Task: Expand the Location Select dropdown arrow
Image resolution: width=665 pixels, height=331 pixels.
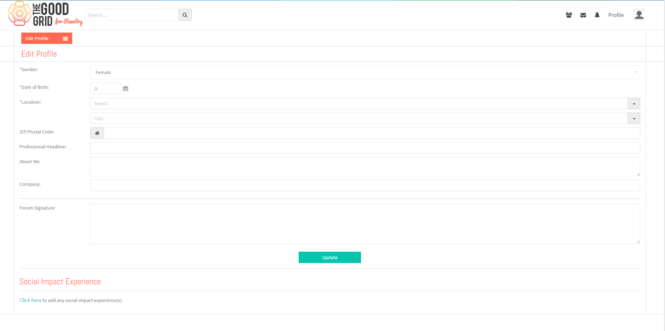Action: pyautogui.click(x=634, y=103)
